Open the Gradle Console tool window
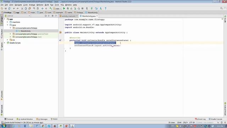 click(x=215, y=119)
